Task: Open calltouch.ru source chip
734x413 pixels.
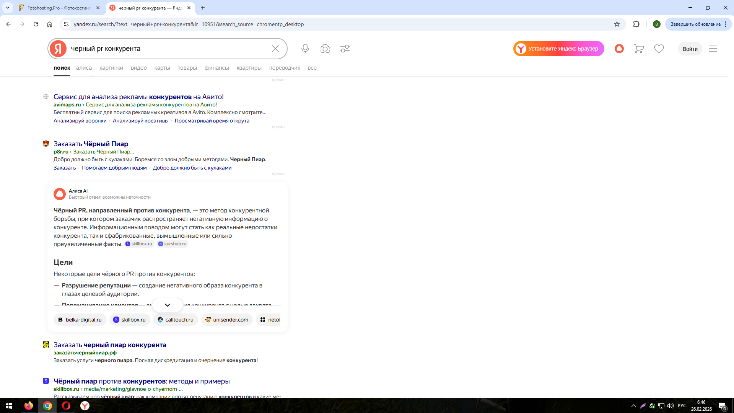Action: pos(176,320)
